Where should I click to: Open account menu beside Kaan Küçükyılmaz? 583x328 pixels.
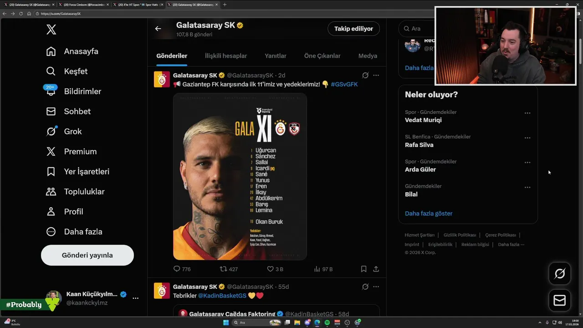(135, 298)
